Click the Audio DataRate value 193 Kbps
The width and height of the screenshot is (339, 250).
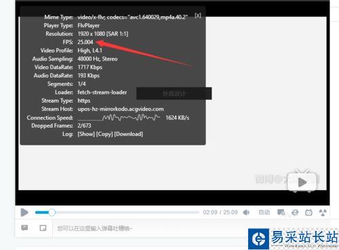(88, 75)
